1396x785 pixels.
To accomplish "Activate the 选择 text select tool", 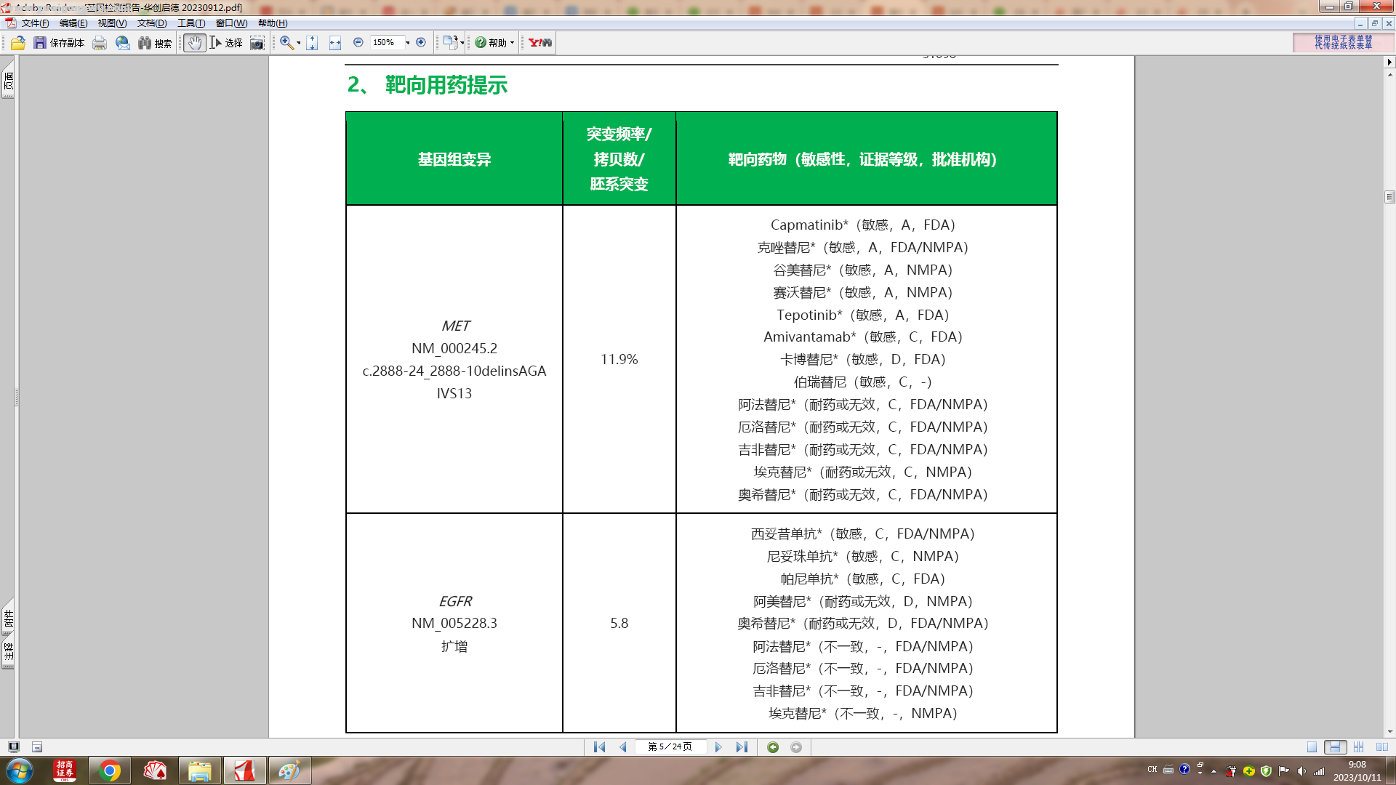I will pos(226,43).
